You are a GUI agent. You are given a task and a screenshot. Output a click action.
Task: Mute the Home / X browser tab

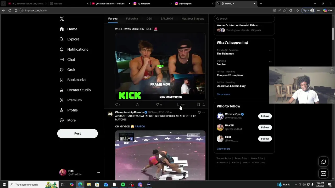pyautogui.click(x=222, y=4)
